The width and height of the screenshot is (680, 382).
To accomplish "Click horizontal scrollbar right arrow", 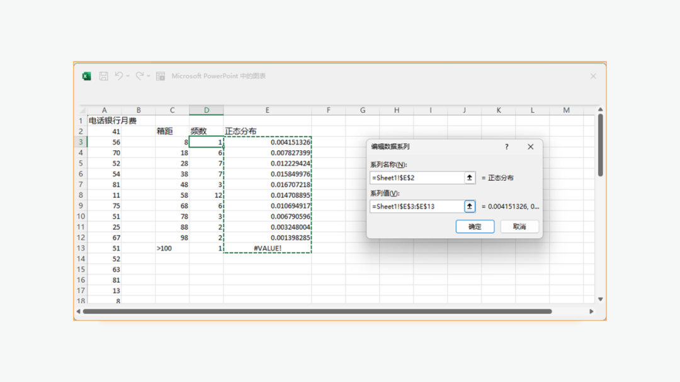I will tap(591, 312).
